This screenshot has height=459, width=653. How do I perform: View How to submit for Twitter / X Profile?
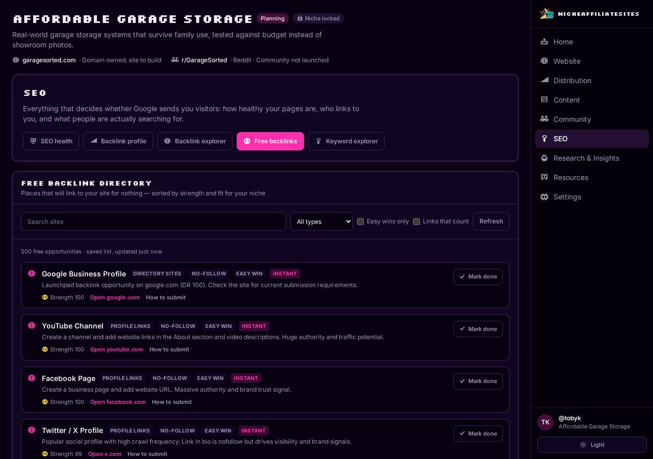147,454
